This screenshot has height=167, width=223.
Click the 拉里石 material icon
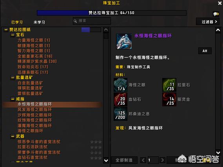pos(169,85)
